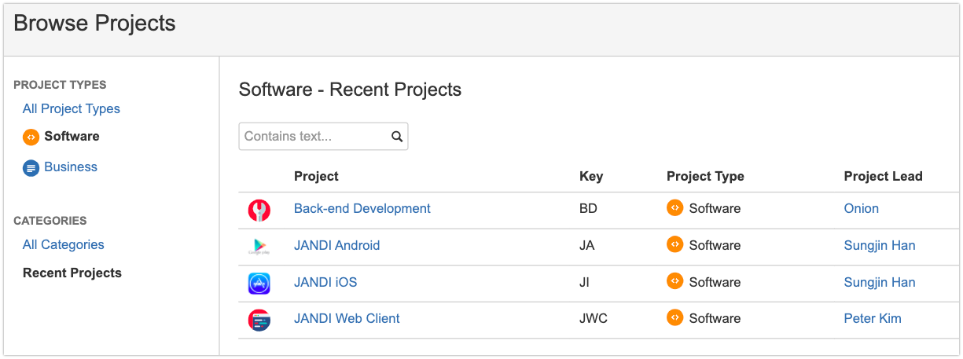This screenshot has width=963, height=359.
Task: Click the Software type icon in JANDI Web Client row
Action: pyautogui.click(x=674, y=317)
